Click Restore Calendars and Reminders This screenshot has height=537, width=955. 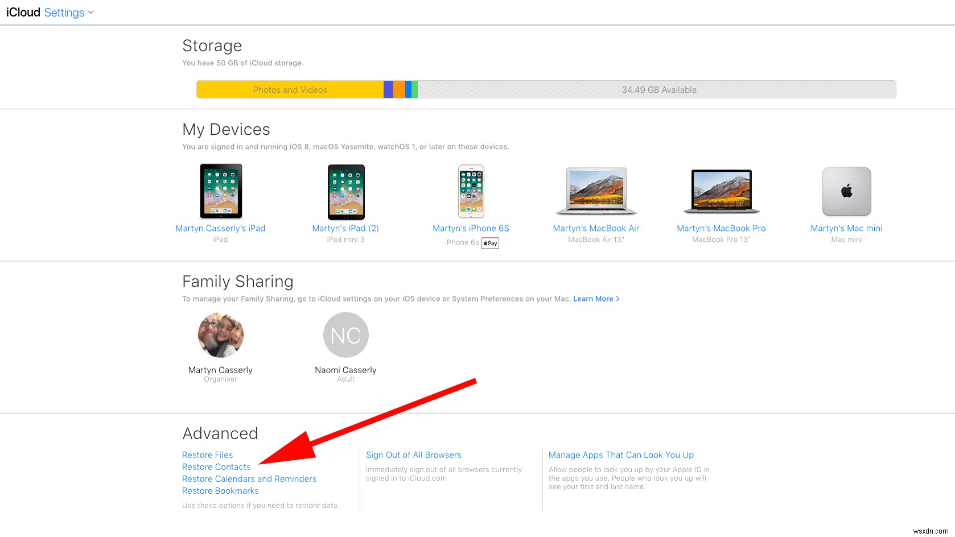(249, 478)
